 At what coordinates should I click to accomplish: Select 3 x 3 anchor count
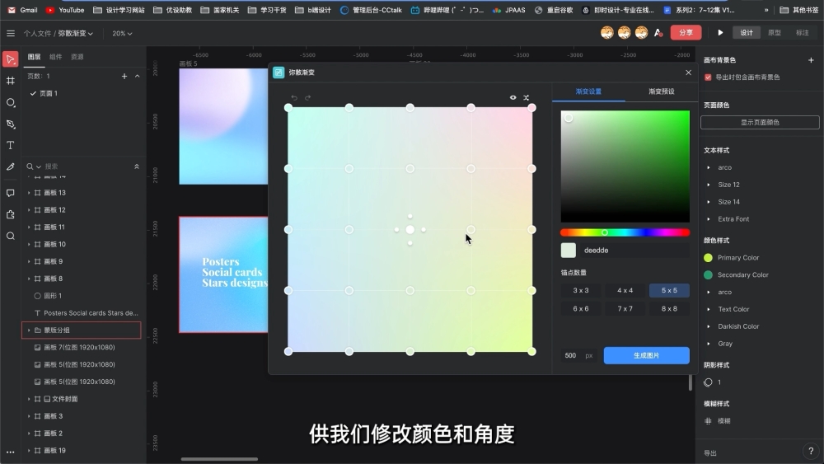coord(581,291)
